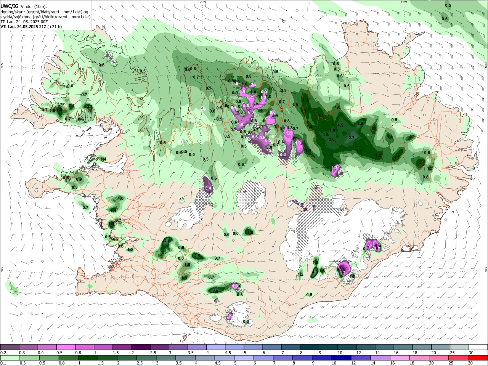Pick dark blue 10 swatch in rain legend
Screen dimensions: 488x366
tap(341, 358)
